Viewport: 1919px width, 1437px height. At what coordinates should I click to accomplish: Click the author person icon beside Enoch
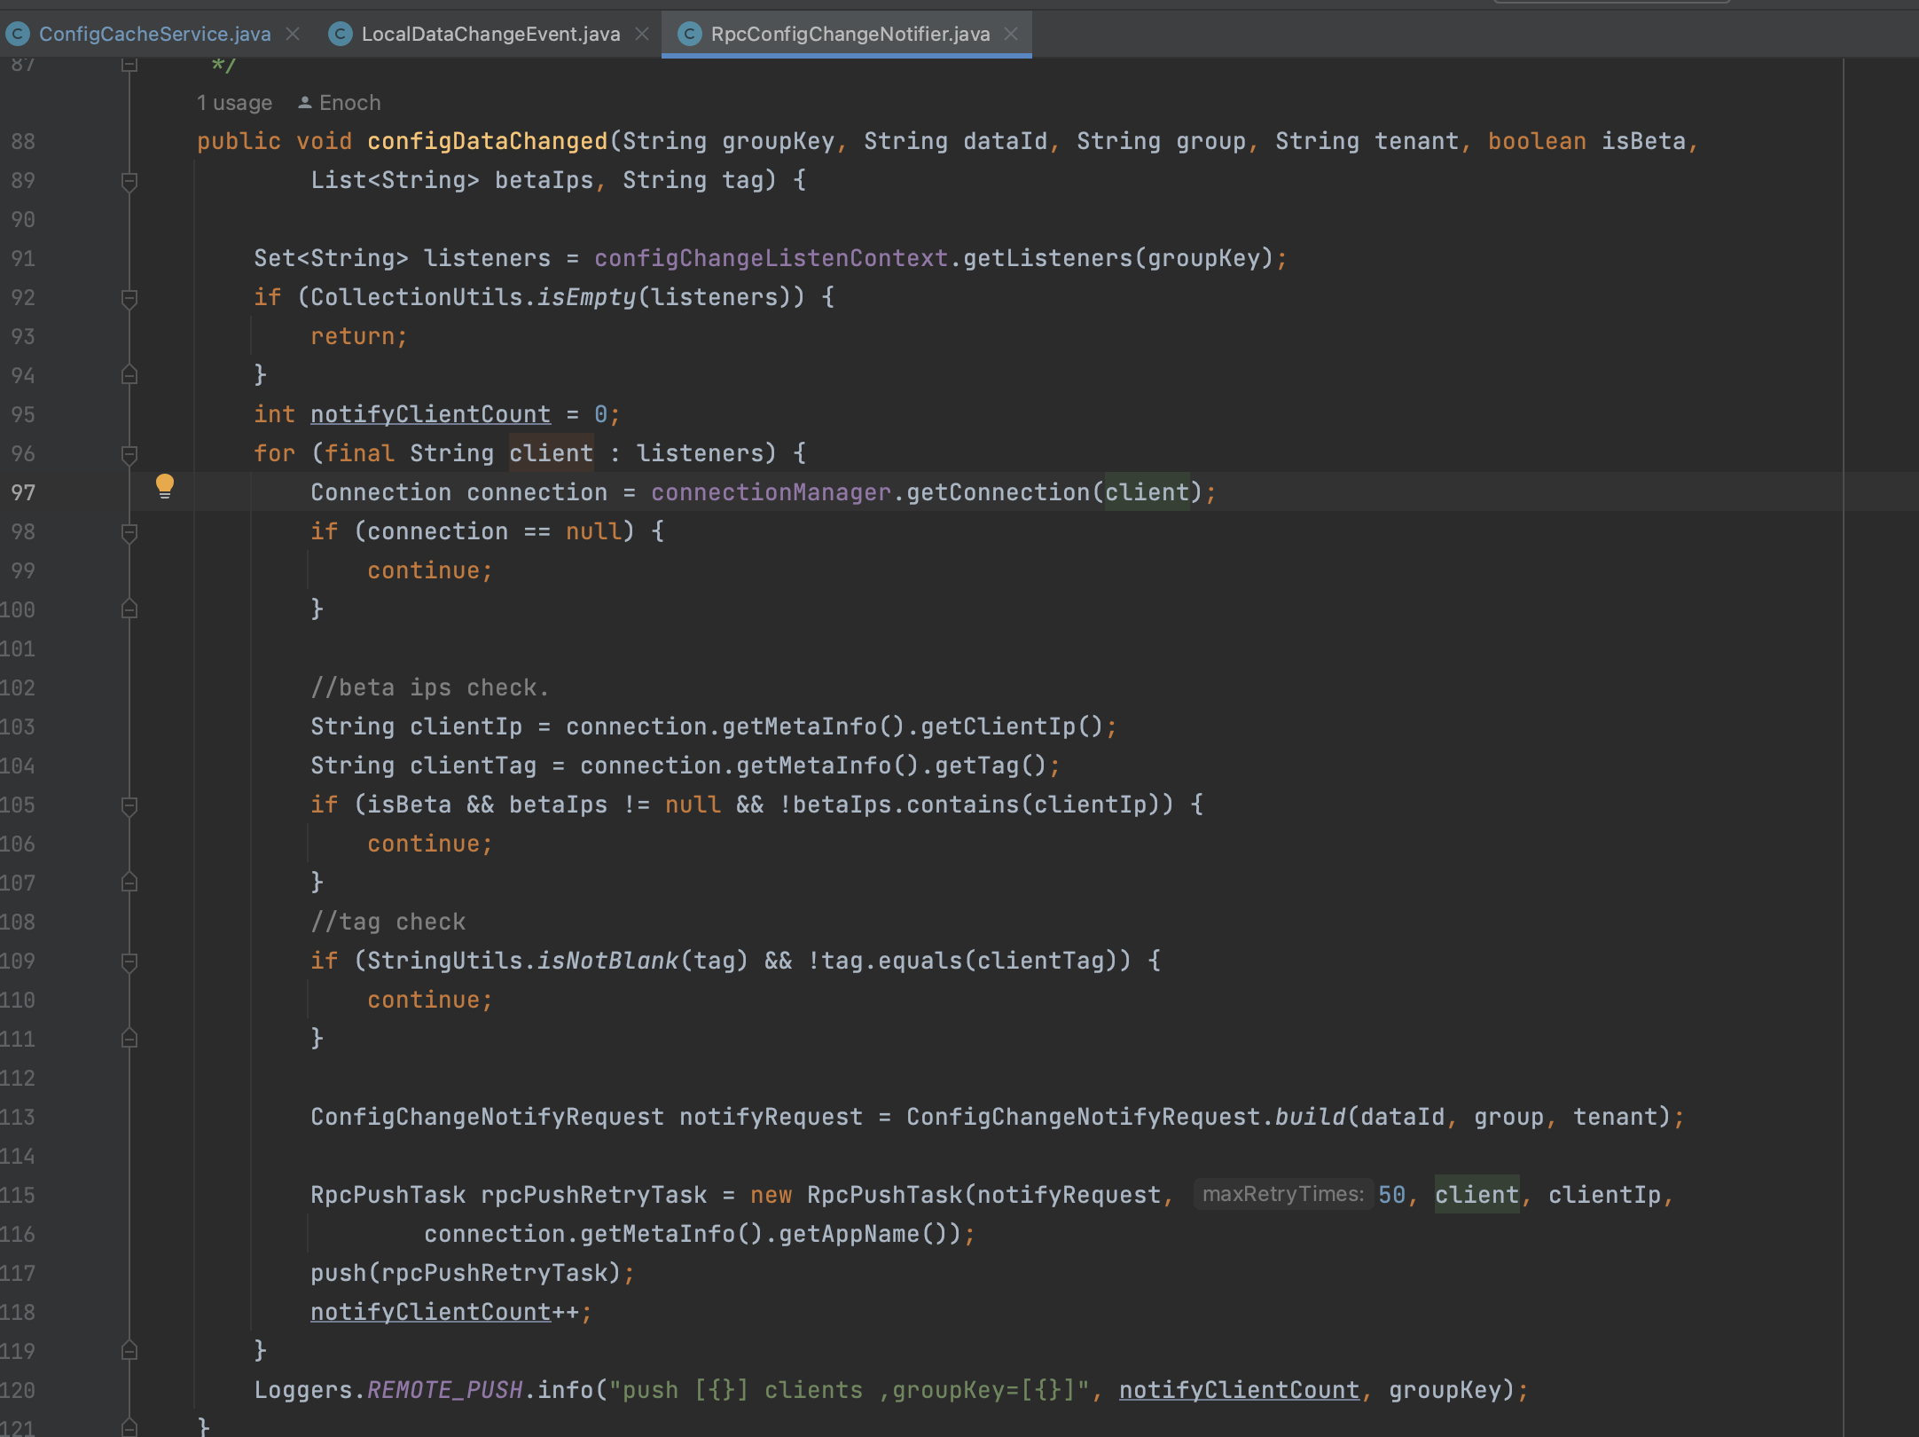click(x=304, y=103)
